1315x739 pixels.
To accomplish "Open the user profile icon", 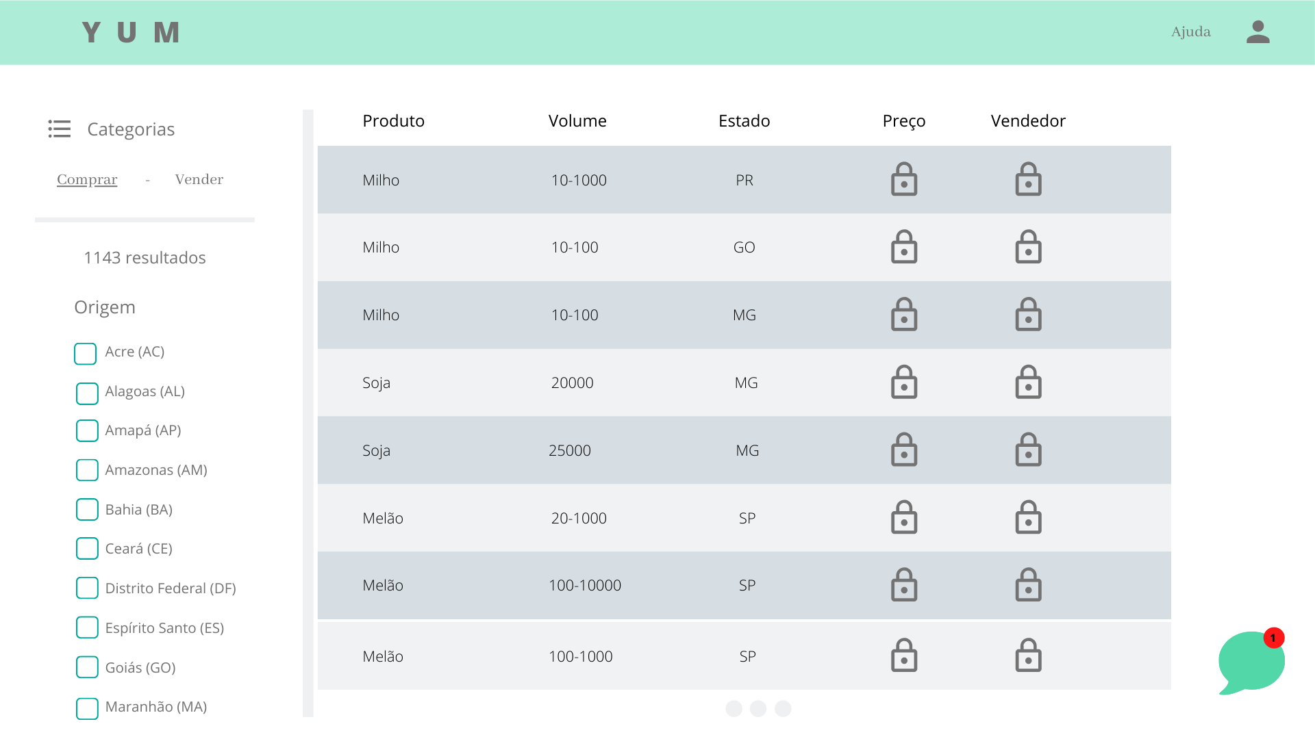I will (1257, 32).
